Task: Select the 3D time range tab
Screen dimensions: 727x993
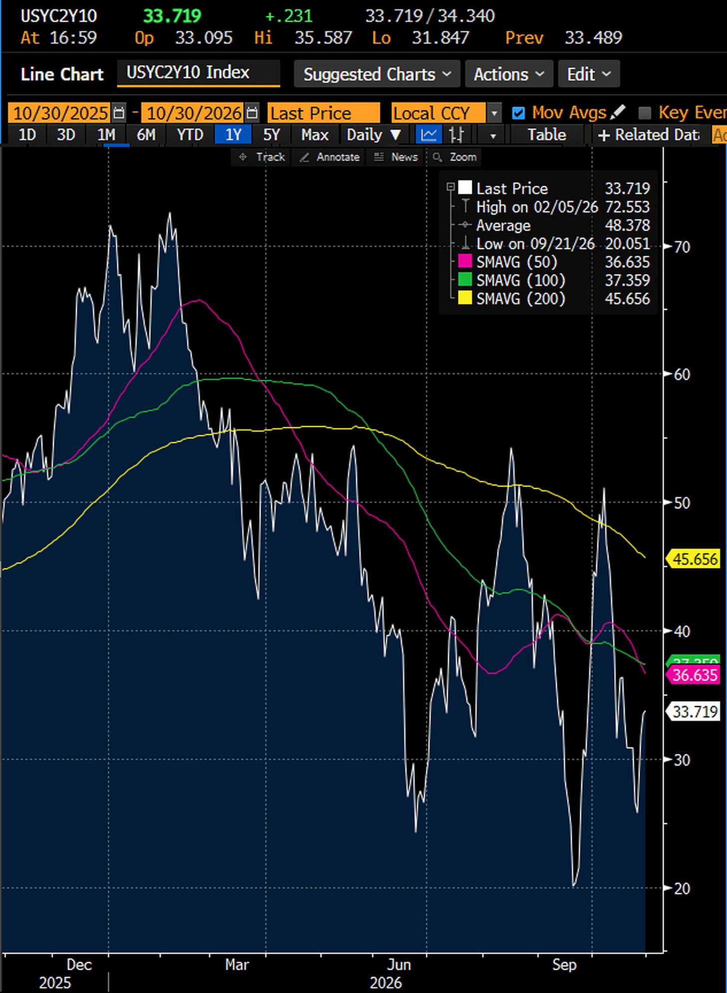Action: tap(66, 135)
